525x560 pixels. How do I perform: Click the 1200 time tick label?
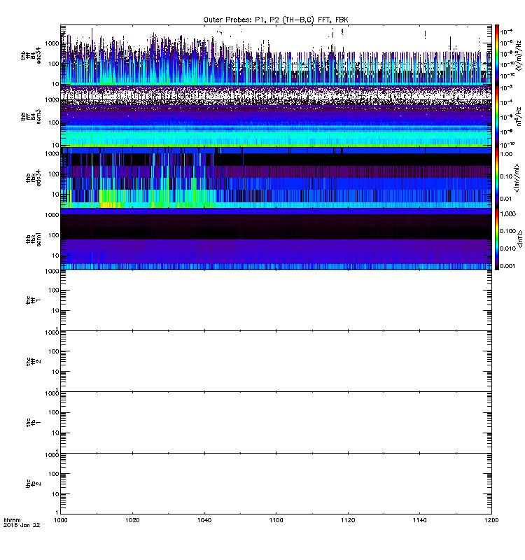tap(491, 520)
